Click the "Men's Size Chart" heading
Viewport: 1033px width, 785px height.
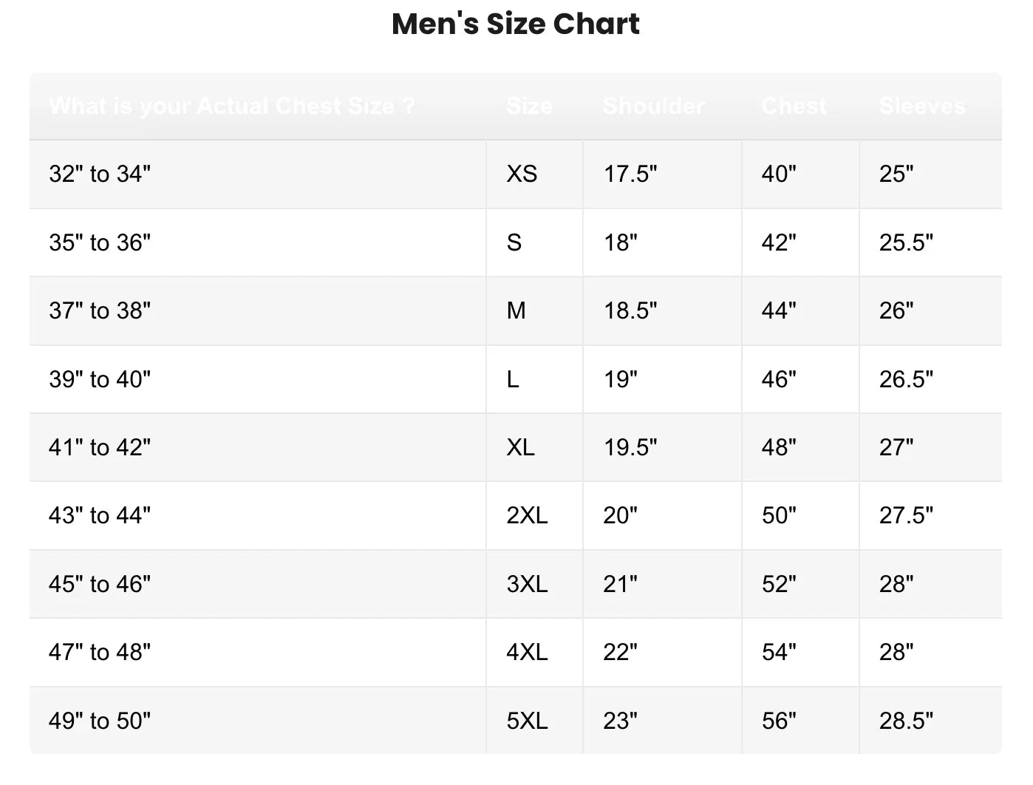coord(516,24)
